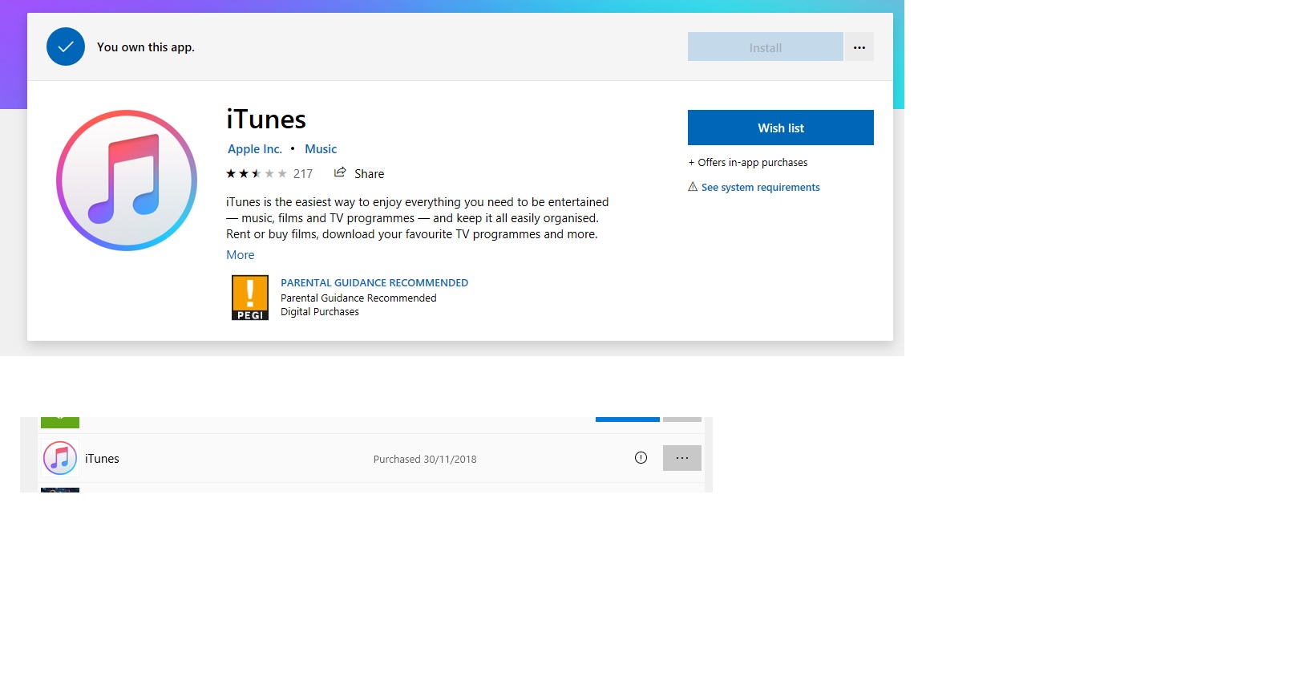Click the greyed Install button
Viewport: 1290px width, 685px height.
765,47
